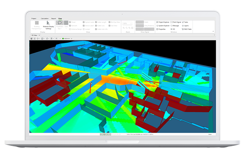Click the plus button of the 3D zoom slider
The width and height of the screenshot is (244, 158).
tap(71, 38)
